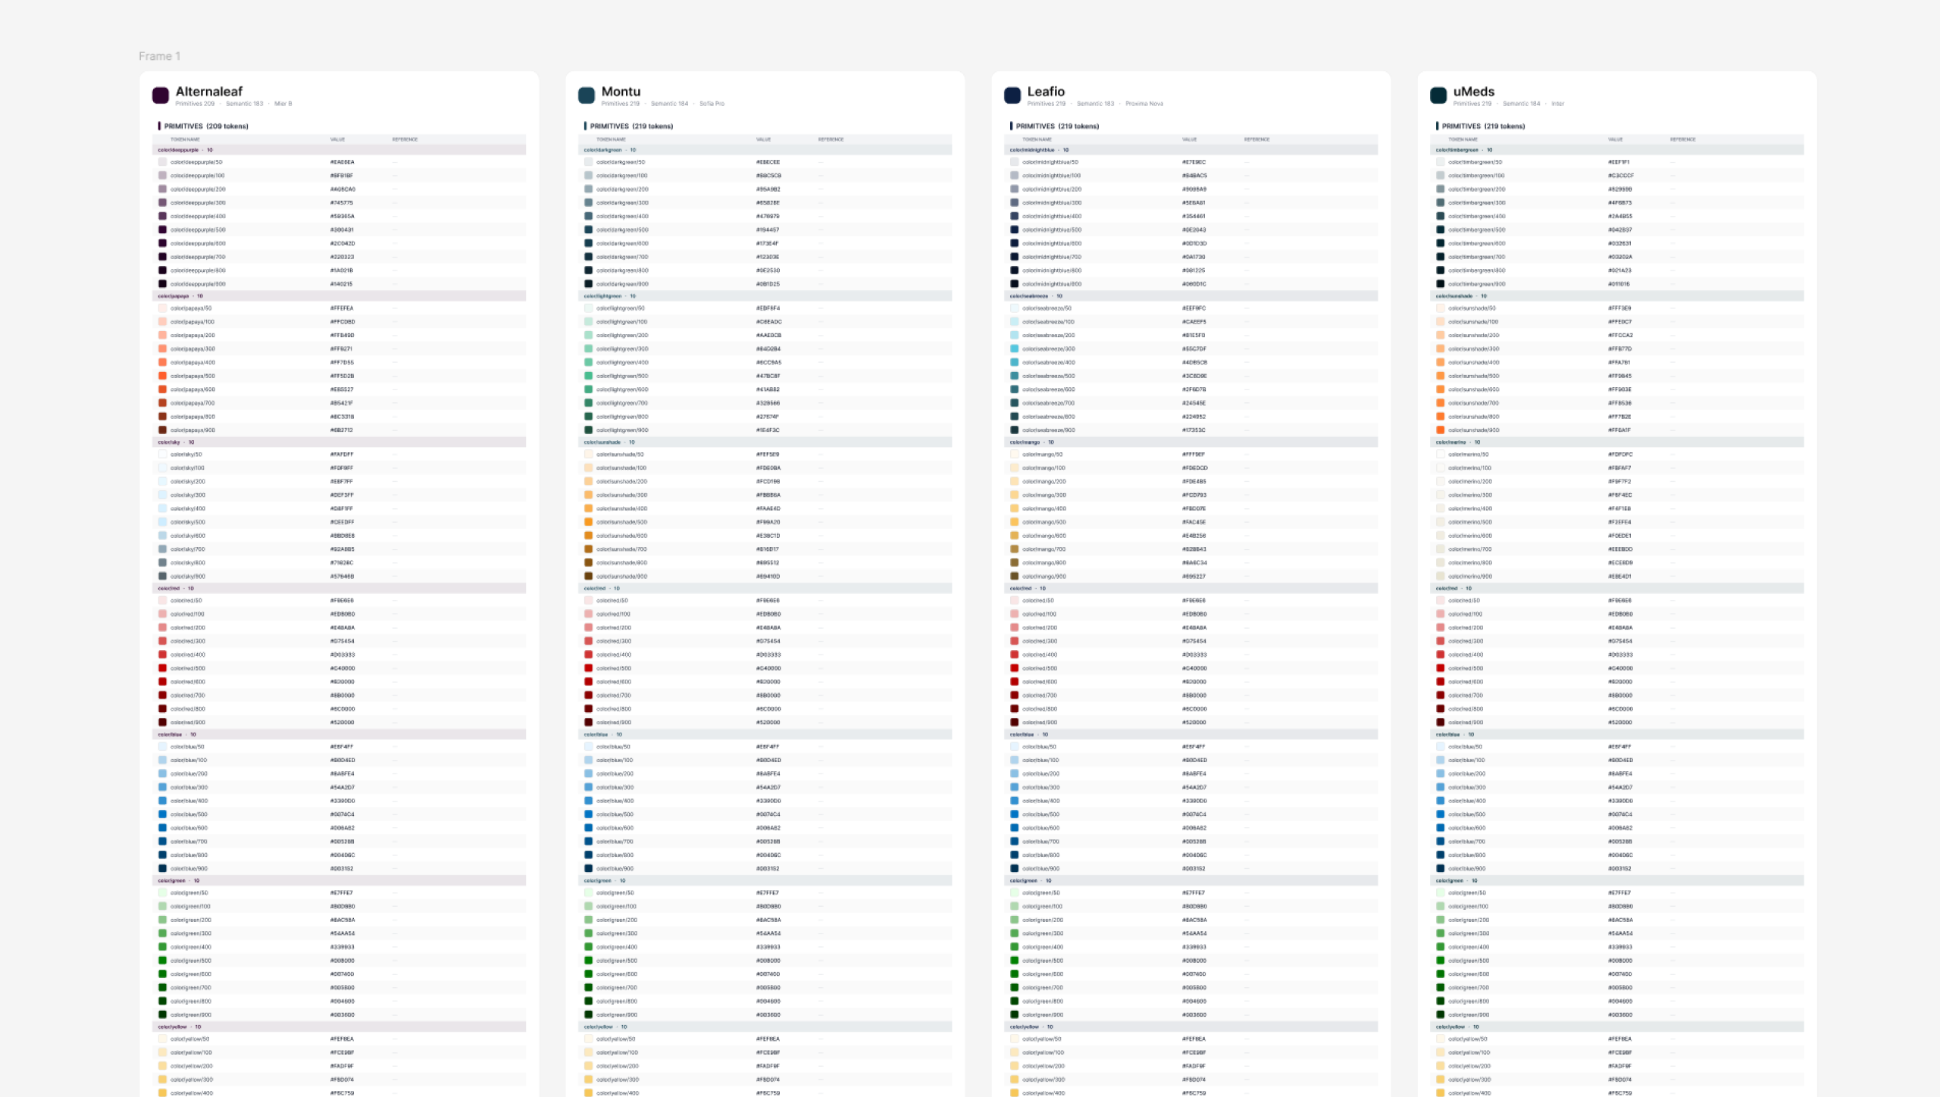This screenshot has width=1940, height=1097.
Task: Select the color/deeppurple/300 token name
Action: tap(198, 203)
